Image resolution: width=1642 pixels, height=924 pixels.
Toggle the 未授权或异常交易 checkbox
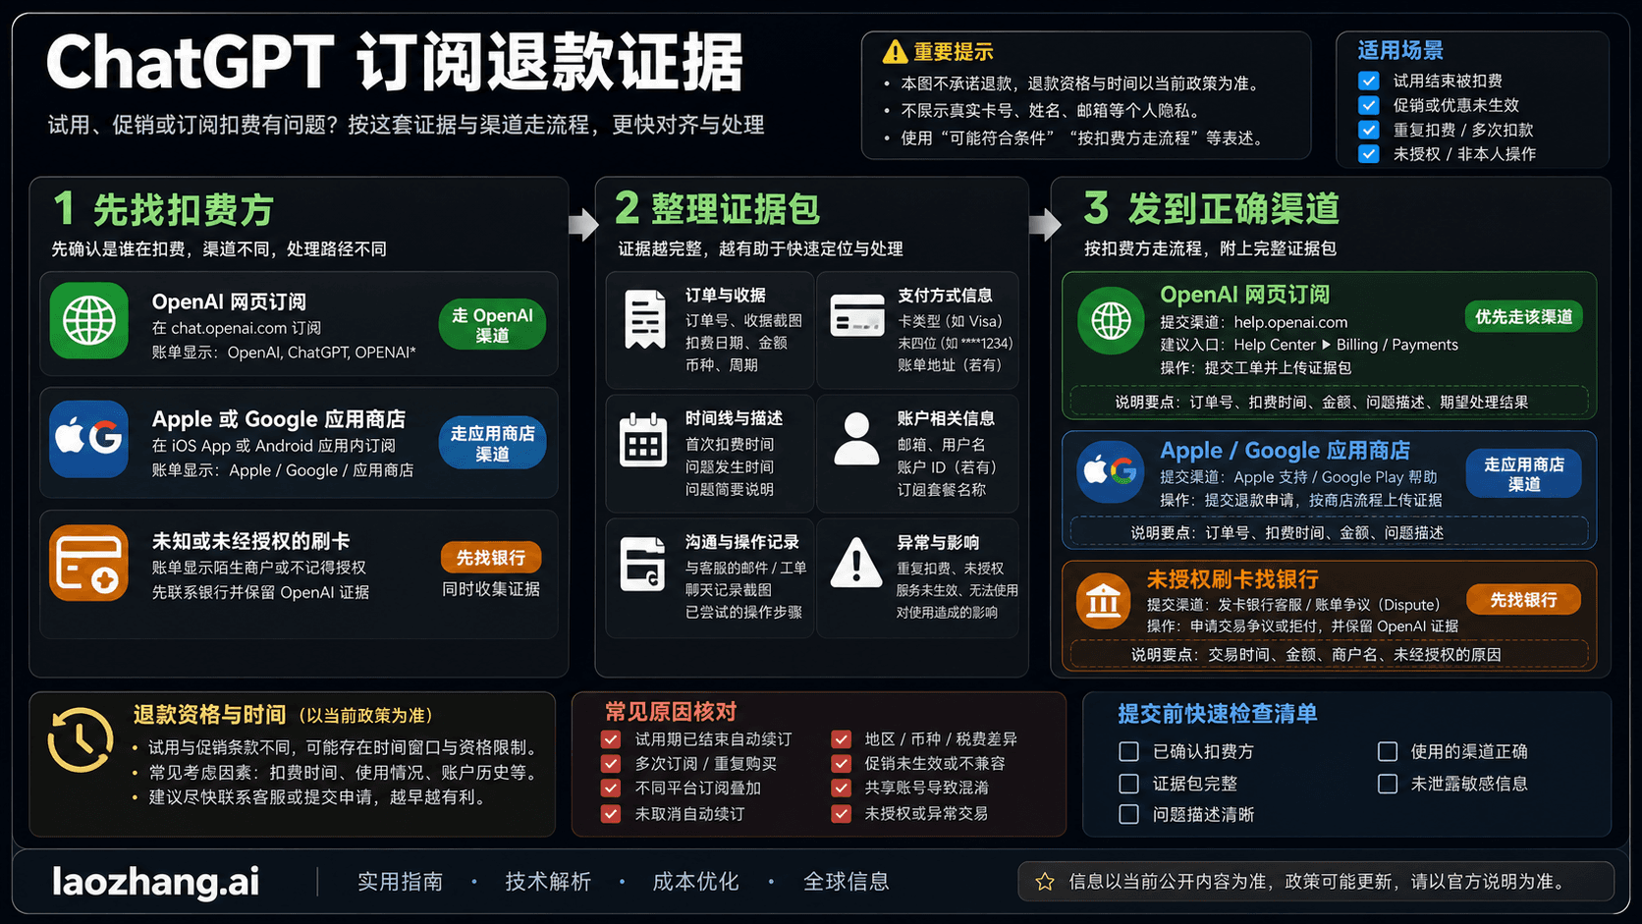click(x=841, y=814)
